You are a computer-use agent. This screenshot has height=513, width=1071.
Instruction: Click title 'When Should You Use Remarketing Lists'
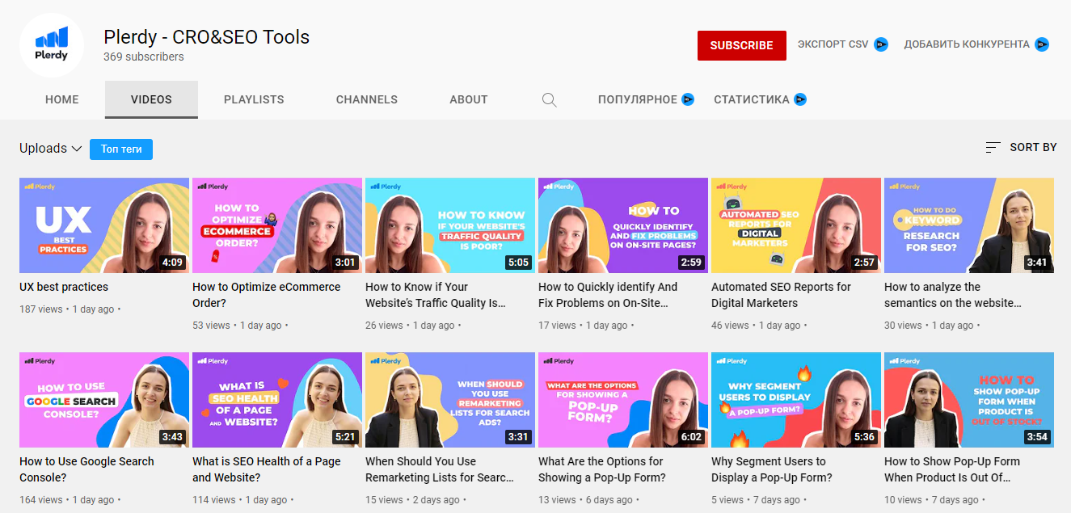point(440,469)
